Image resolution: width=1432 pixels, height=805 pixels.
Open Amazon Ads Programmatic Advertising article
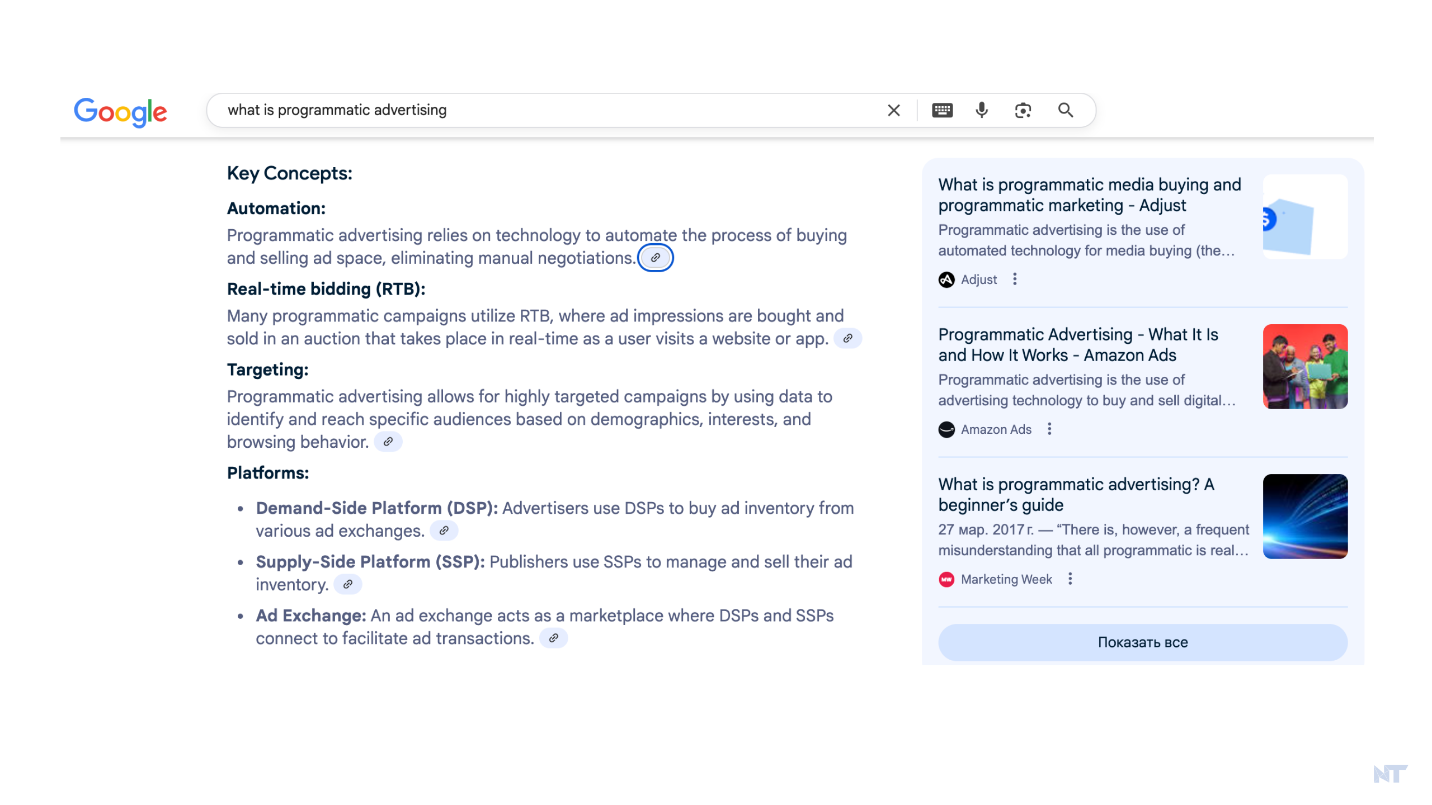(x=1077, y=345)
